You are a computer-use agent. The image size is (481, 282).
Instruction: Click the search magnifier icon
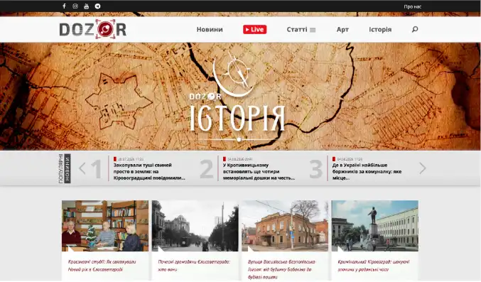(415, 29)
